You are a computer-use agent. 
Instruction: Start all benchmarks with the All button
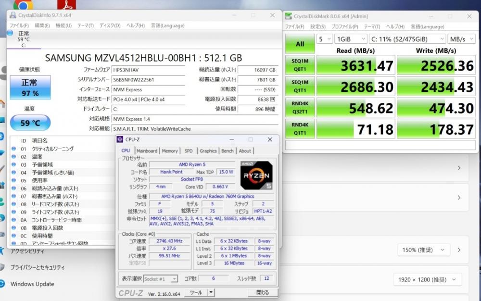[x=300, y=44]
